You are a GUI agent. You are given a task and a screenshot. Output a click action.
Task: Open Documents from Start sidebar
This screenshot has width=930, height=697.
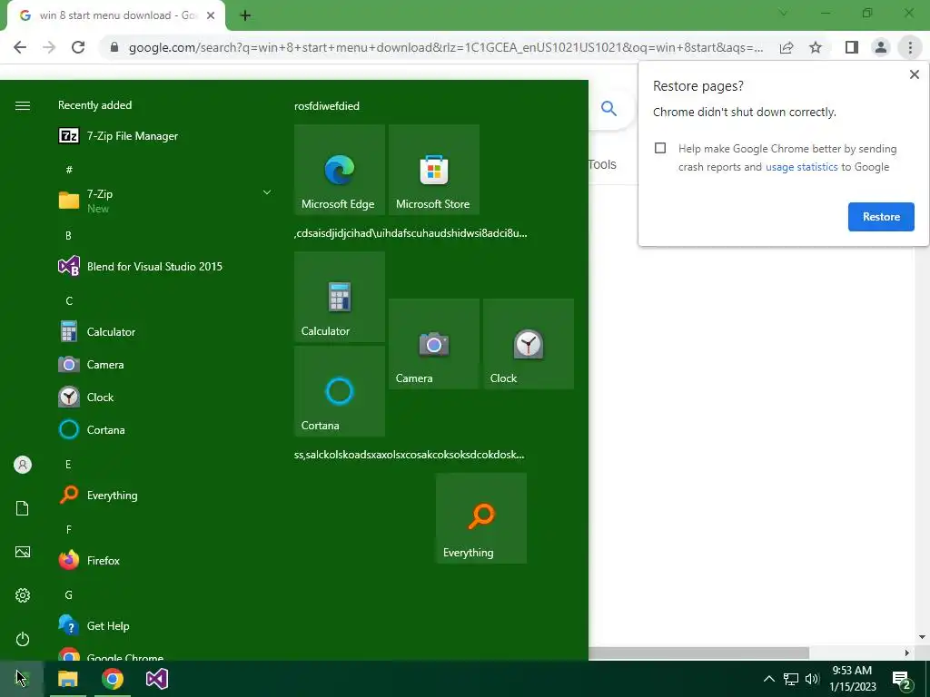(23, 508)
